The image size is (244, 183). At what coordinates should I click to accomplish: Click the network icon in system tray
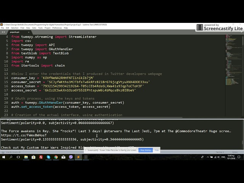[215, 157]
